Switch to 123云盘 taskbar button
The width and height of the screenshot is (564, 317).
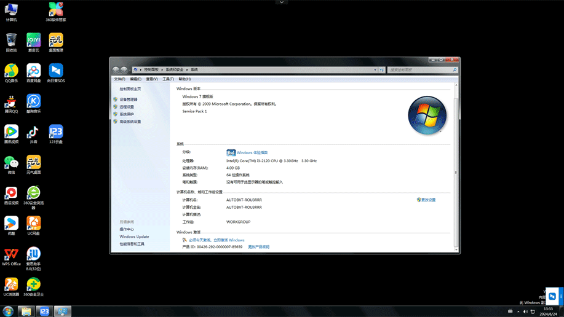click(44, 311)
